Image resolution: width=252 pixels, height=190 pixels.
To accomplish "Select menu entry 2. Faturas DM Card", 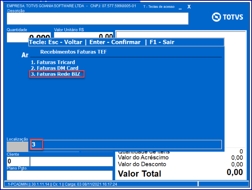I will coord(55,68).
